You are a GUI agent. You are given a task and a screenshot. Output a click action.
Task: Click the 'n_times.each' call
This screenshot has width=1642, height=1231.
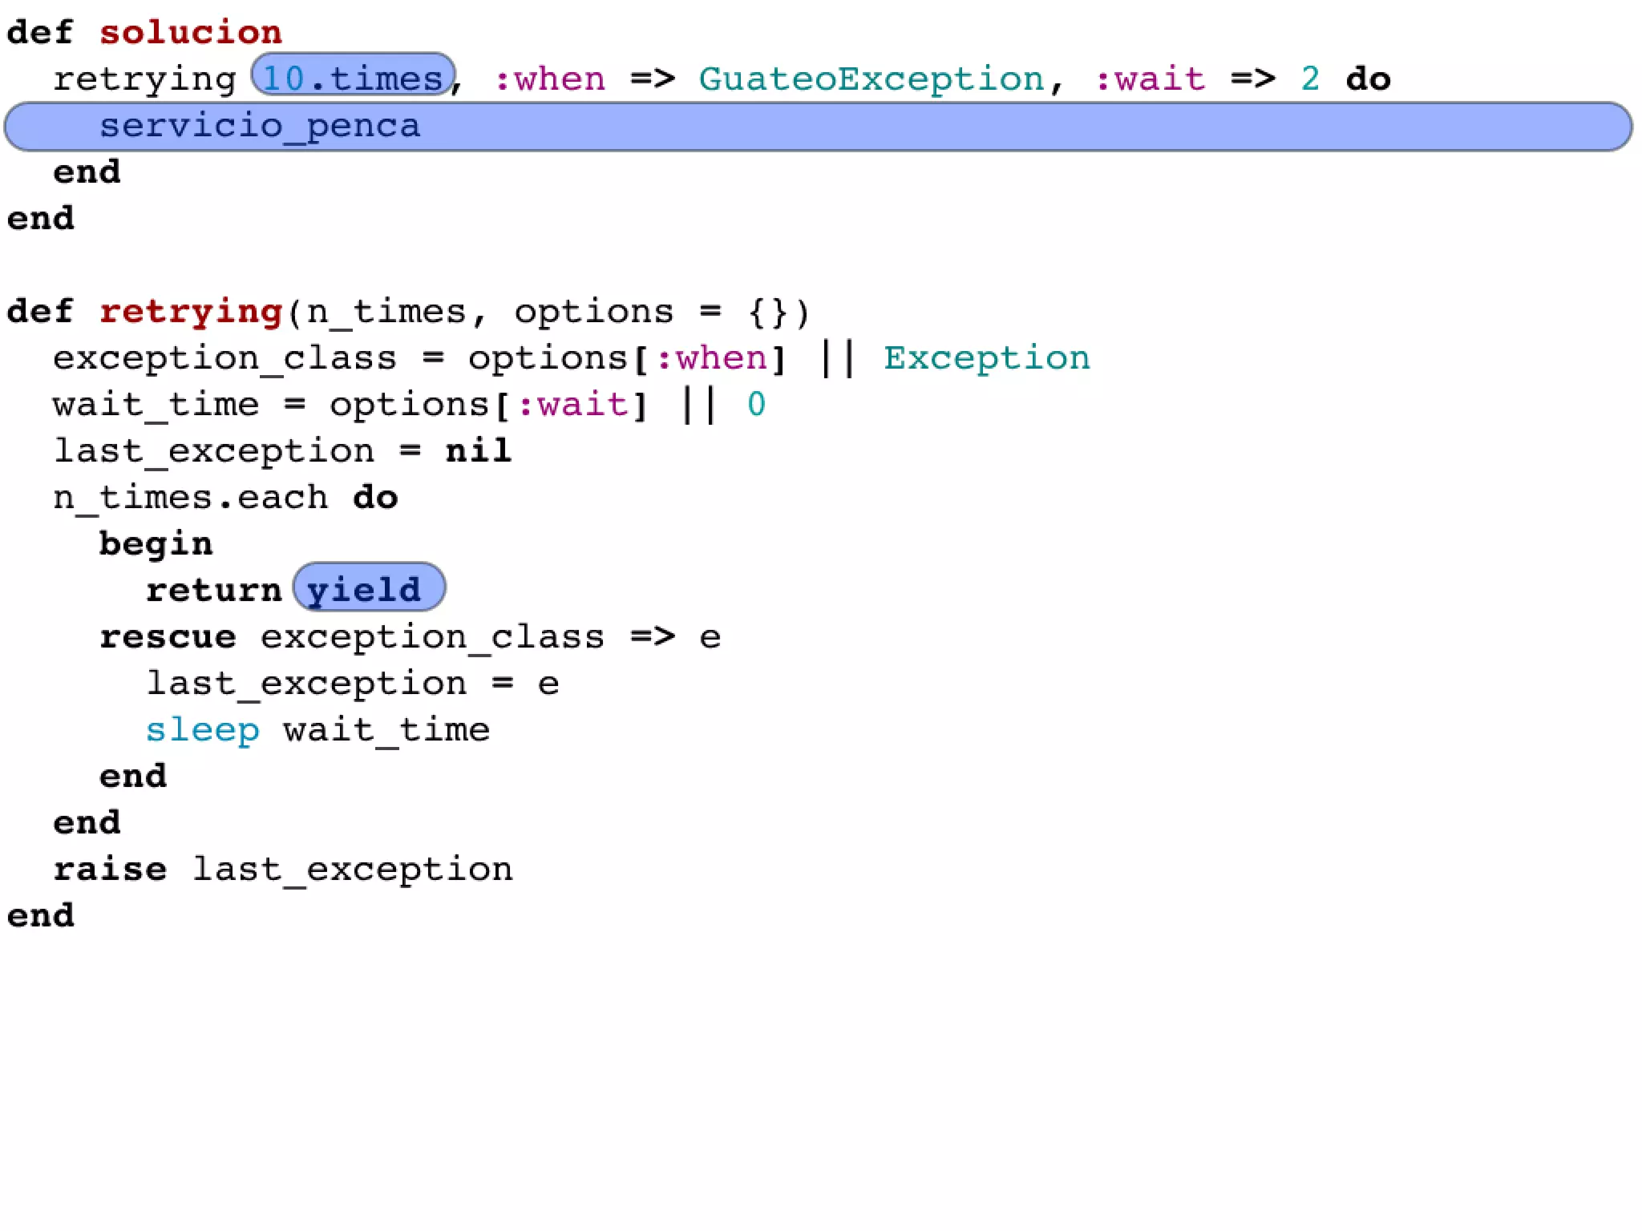click(191, 498)
